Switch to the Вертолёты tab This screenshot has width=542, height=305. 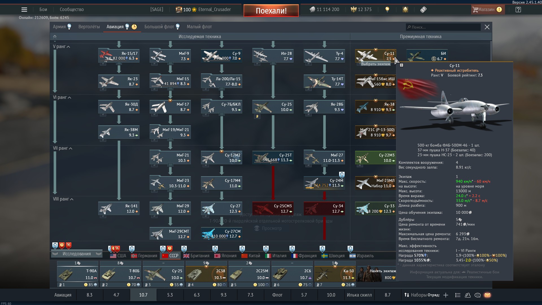pyautogui.click(x=89, y=27)
